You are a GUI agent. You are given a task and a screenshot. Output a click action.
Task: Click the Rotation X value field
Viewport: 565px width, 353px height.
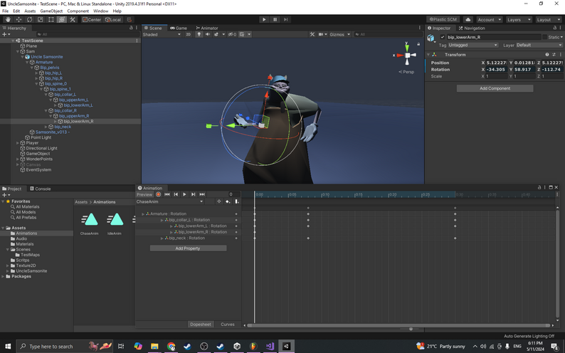coord(497,70)
